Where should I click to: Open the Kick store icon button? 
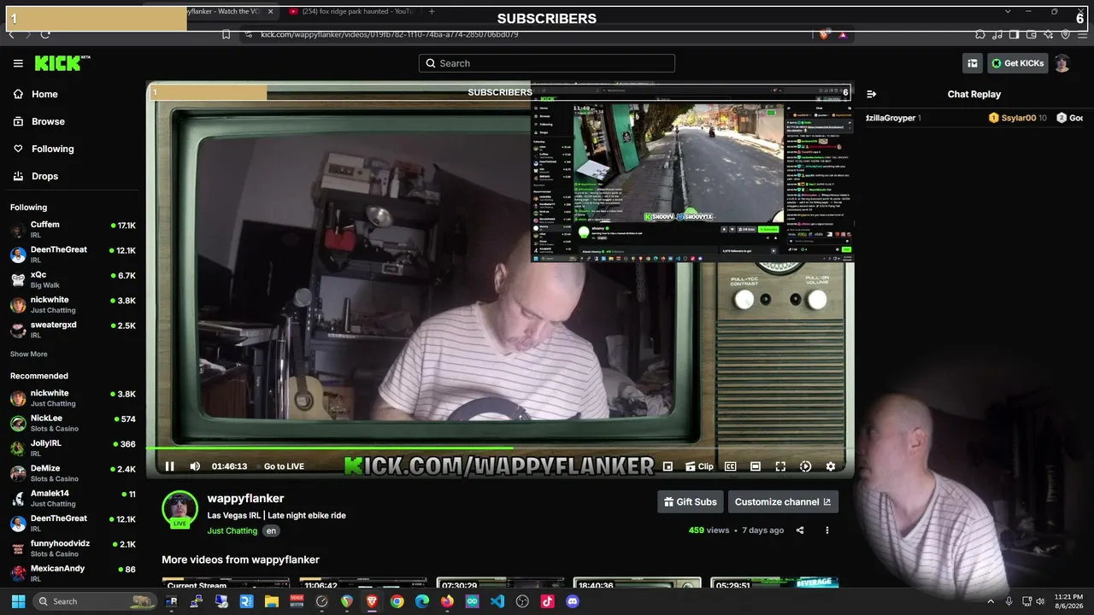click(x=972, y=63)
